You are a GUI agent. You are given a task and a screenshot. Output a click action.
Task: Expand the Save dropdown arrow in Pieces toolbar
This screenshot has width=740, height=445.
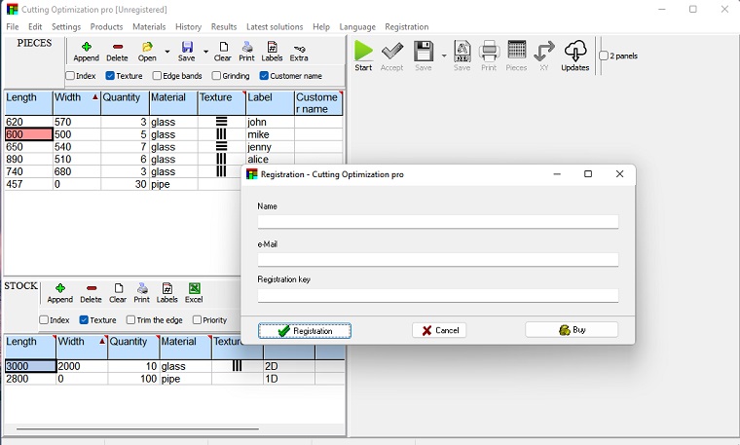[205, 52]
